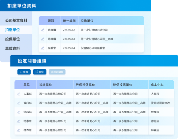Image resolution: width=178 pixels, height=139 pixels.
Task: Click 德惠店 row 勞保投保單位 cell
Action: click(88, 121)
